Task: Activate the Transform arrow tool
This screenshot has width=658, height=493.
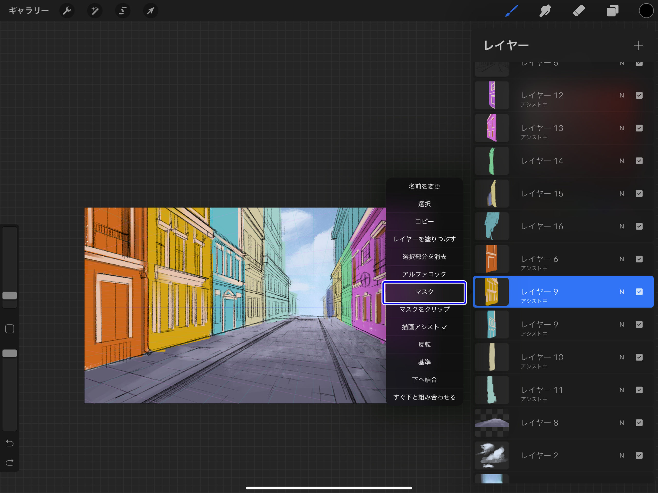Action: coord(150,11)
